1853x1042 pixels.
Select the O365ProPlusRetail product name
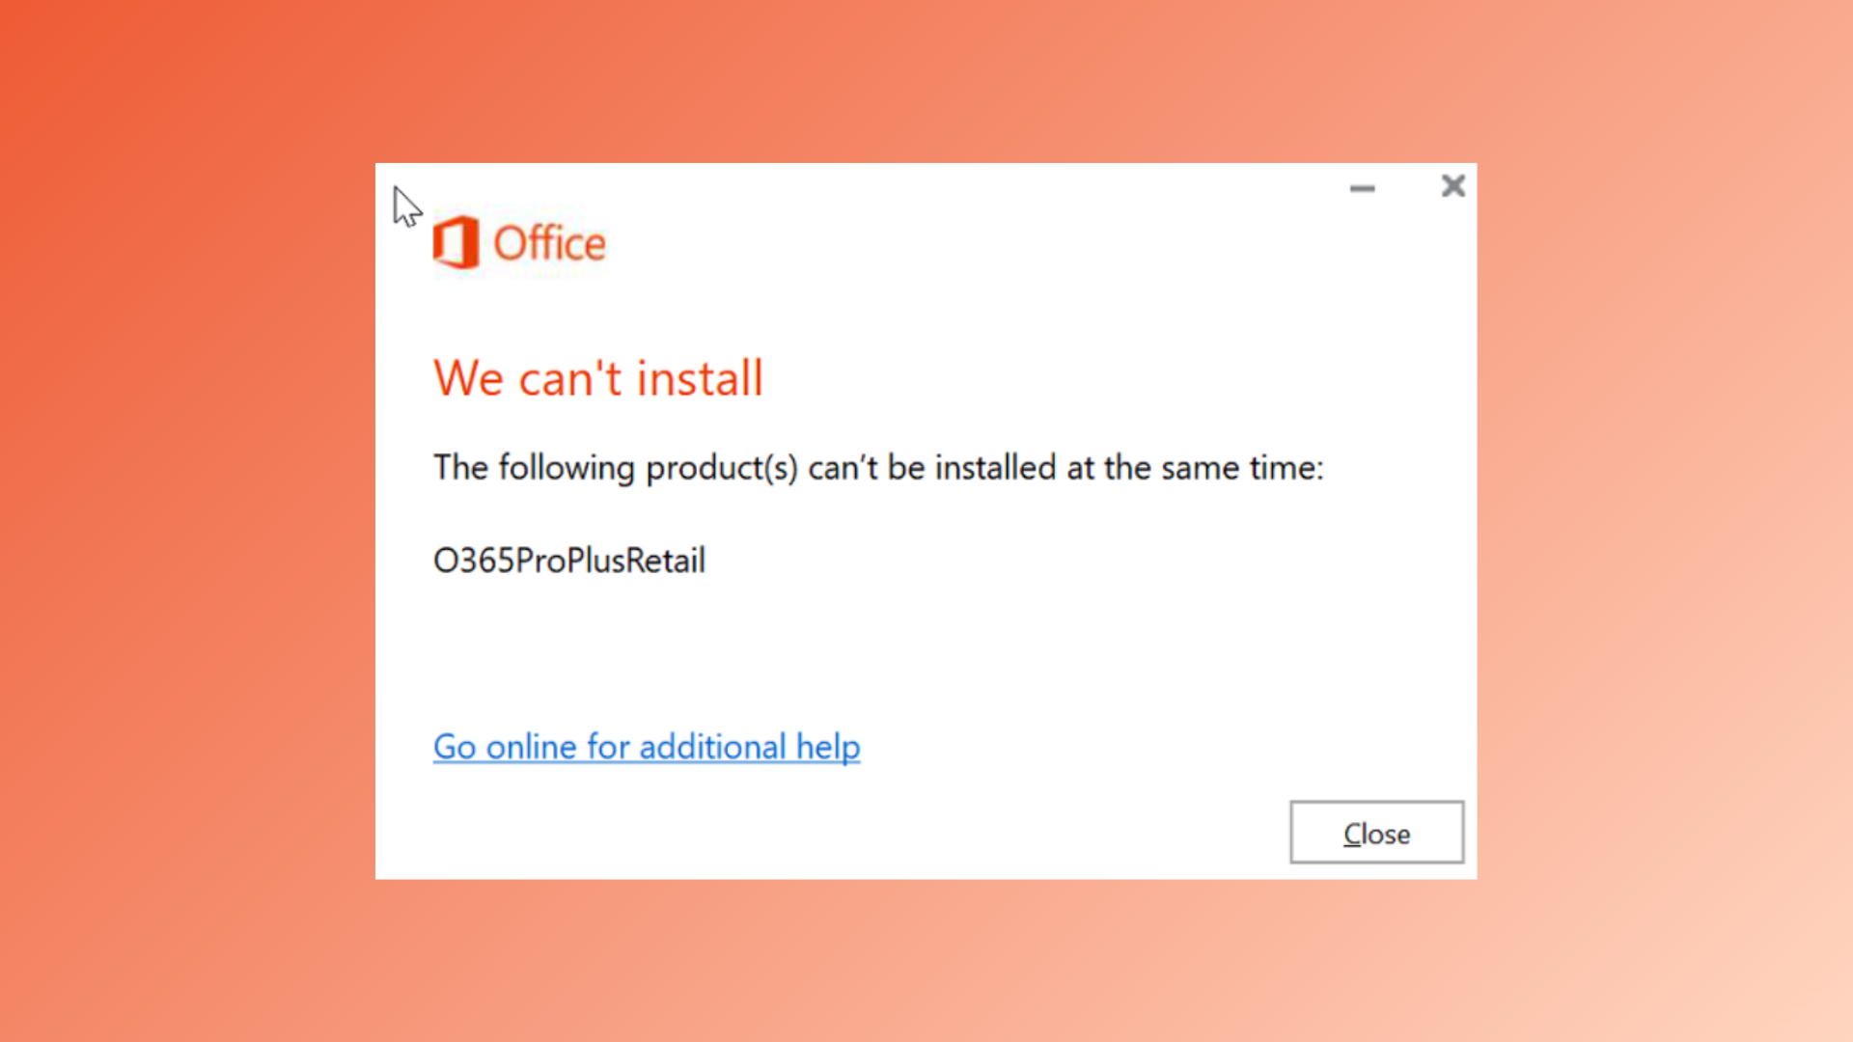[x=569, y=560]
